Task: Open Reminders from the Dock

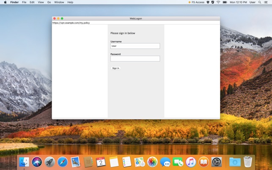Action: point(126,162)
